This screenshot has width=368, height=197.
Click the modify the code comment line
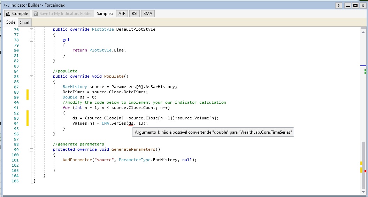click(144, 102)
